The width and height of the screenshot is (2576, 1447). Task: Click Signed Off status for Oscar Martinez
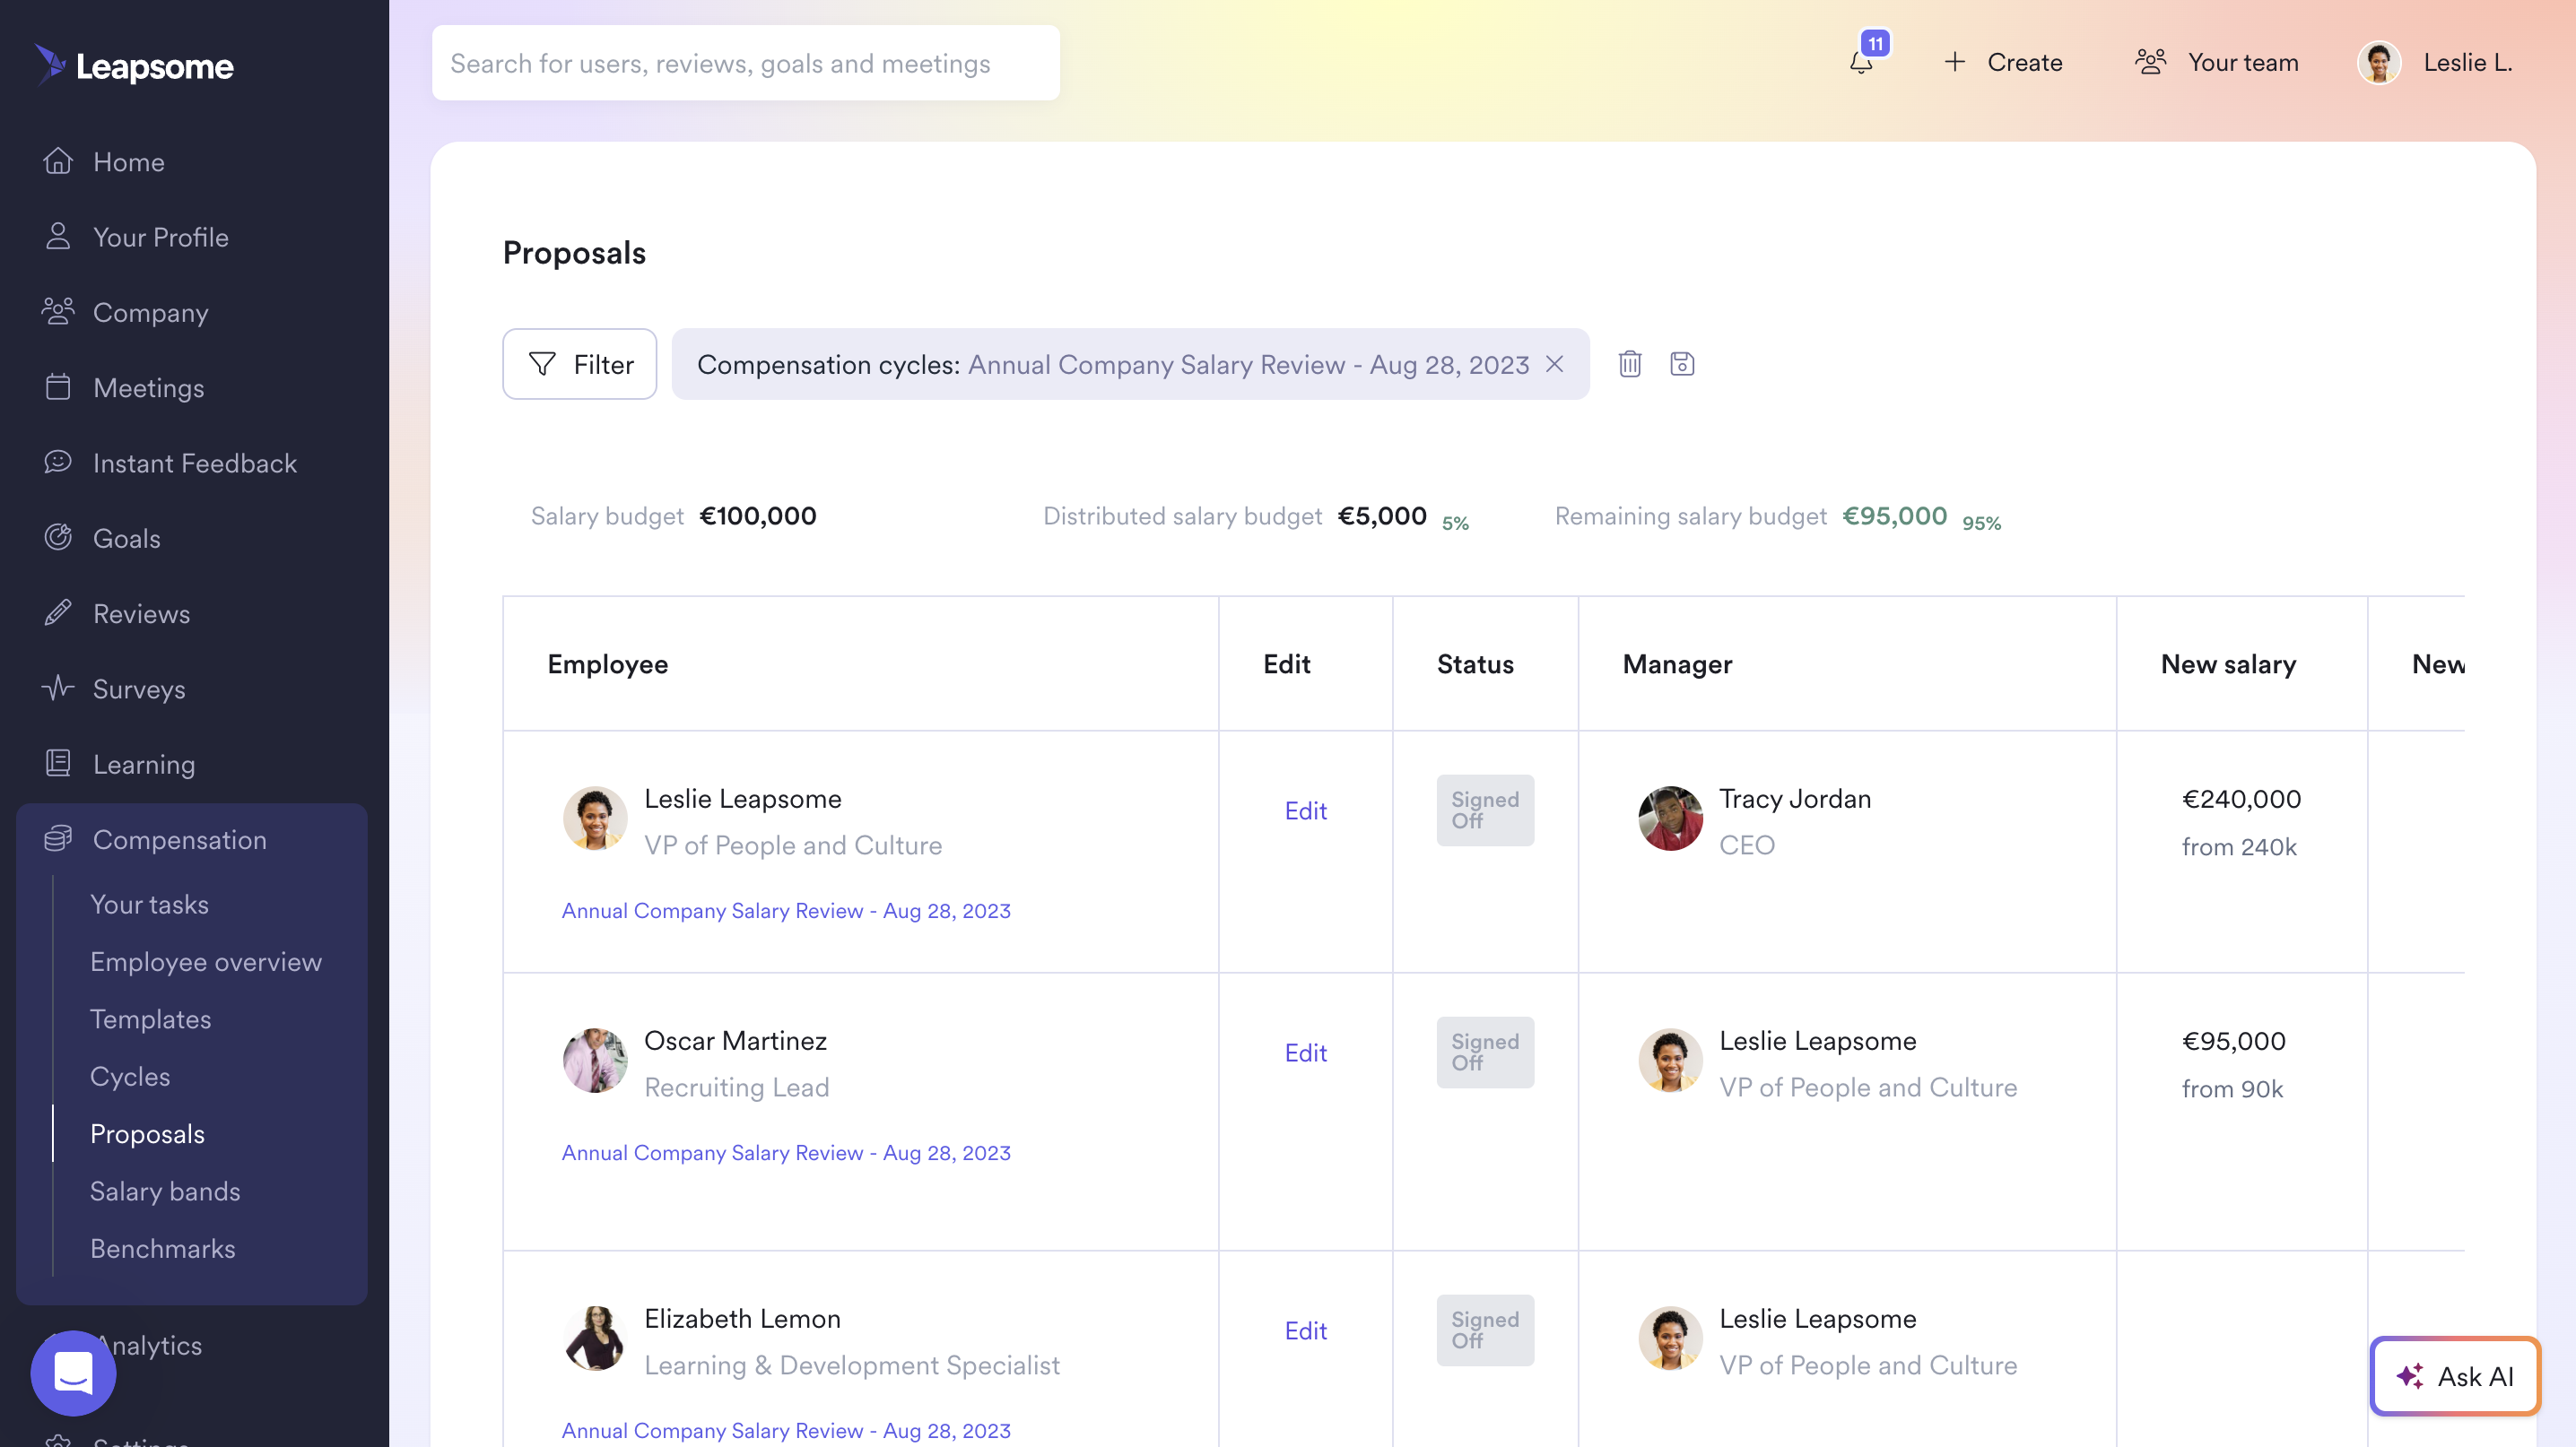point(1485,1053)
